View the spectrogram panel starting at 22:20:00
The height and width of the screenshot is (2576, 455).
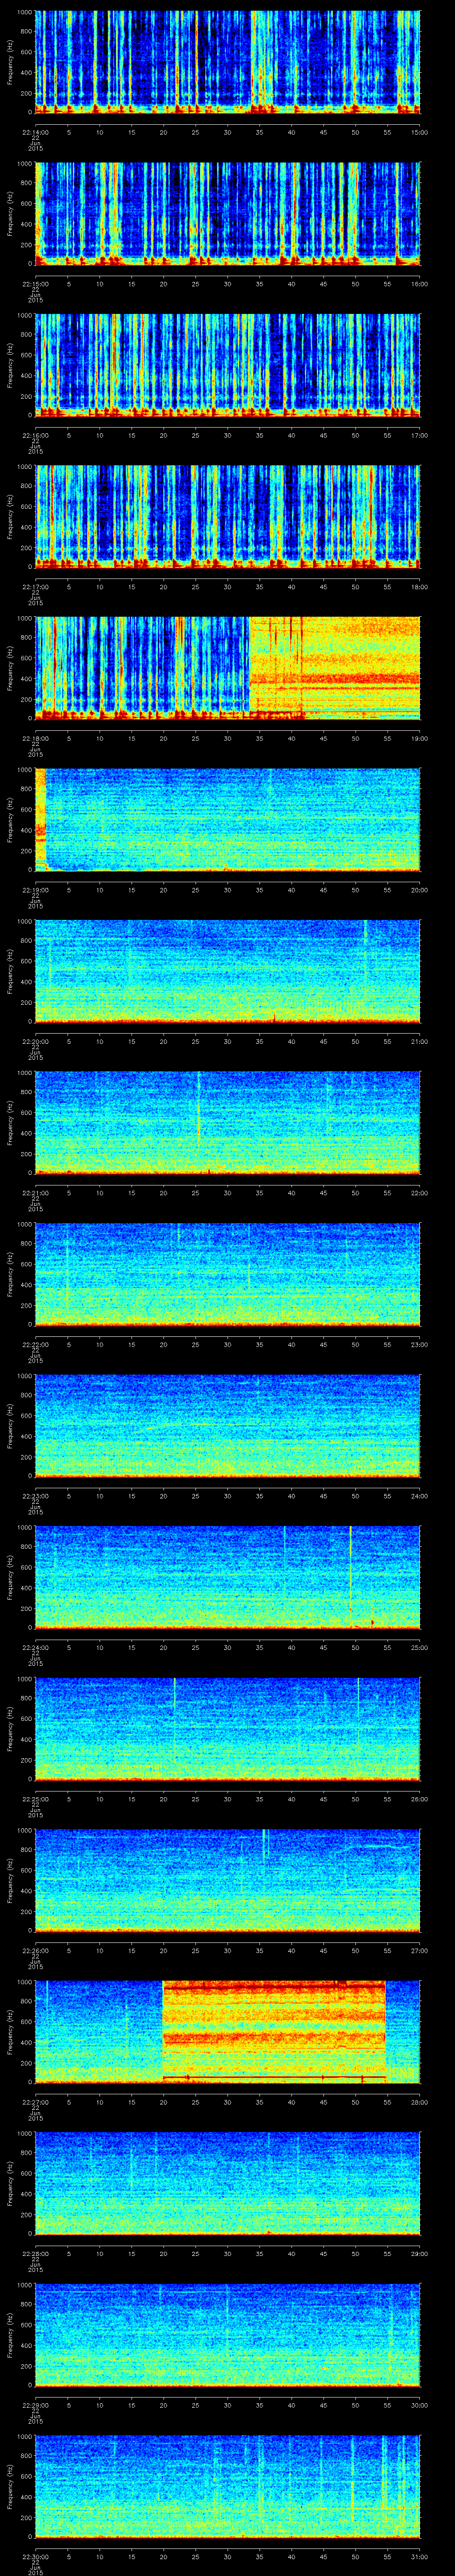click(228, 971)
